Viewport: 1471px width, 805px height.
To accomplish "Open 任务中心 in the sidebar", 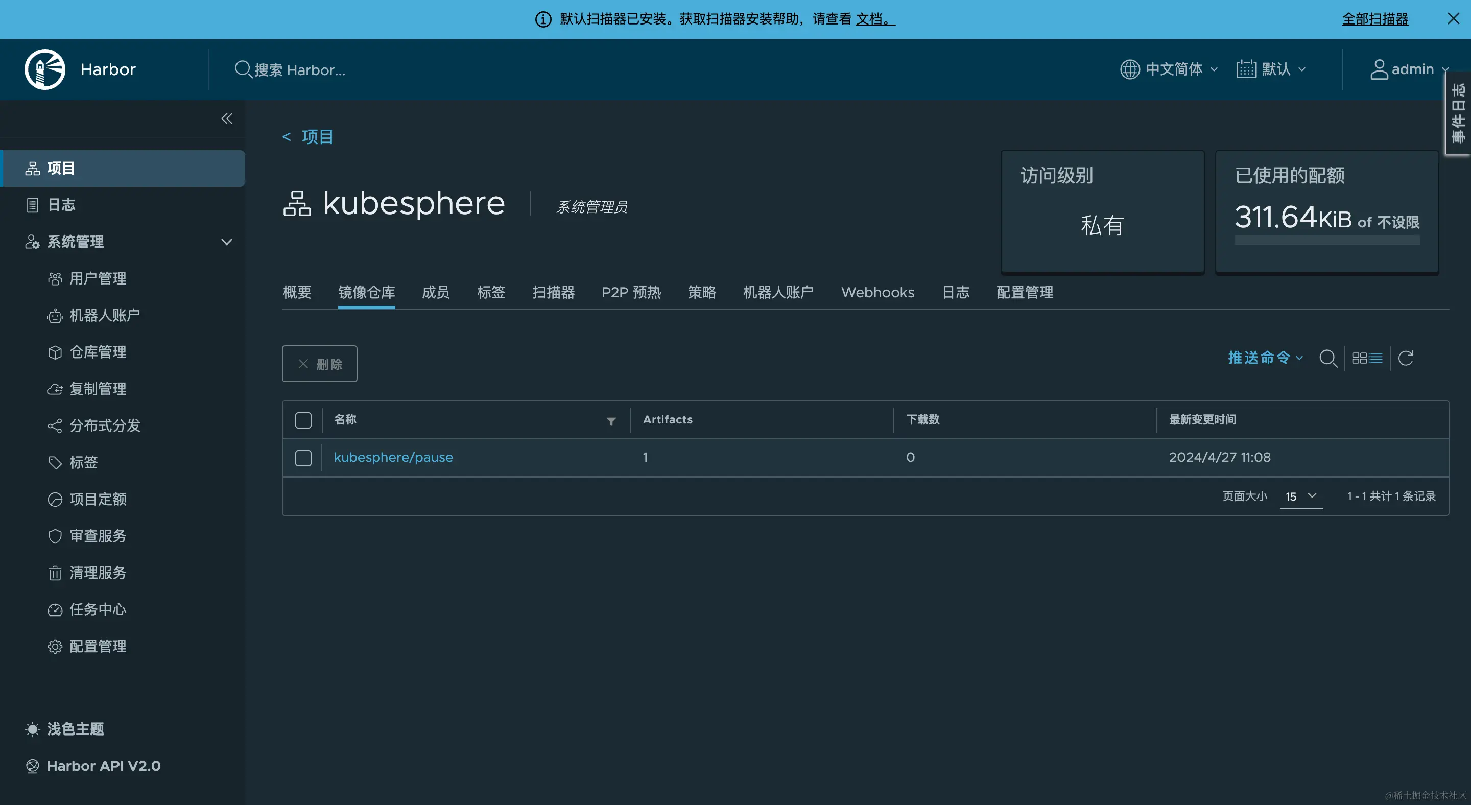I will point(98,609).
